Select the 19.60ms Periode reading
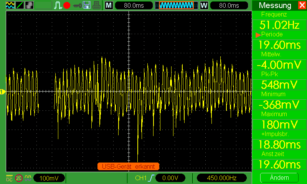The width and height of the screenshot is (307, 184). coord(279,45)
